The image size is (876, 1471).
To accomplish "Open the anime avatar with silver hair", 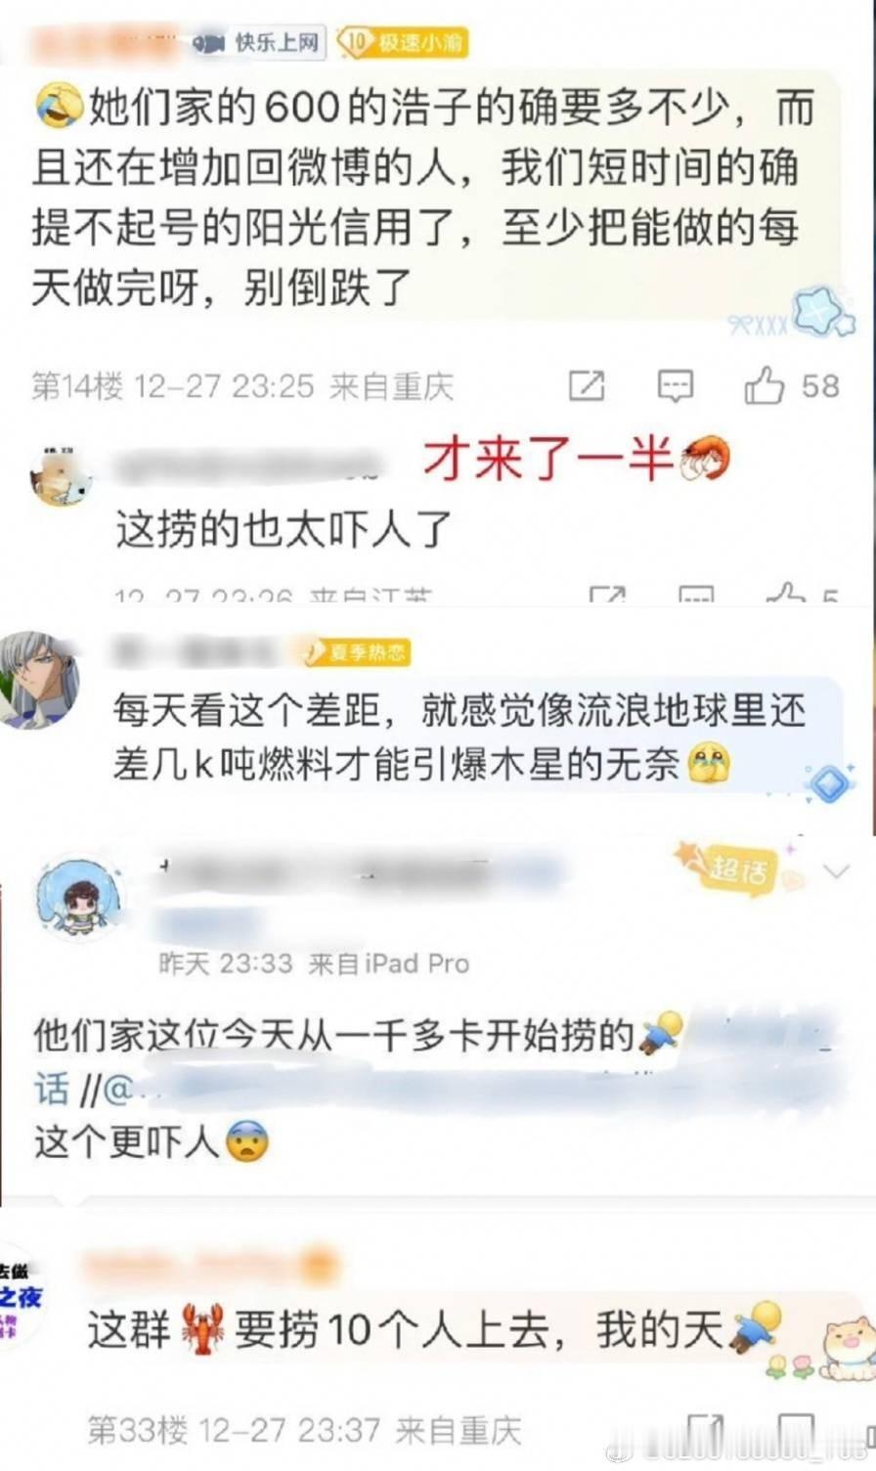I will tap(37, 679).
